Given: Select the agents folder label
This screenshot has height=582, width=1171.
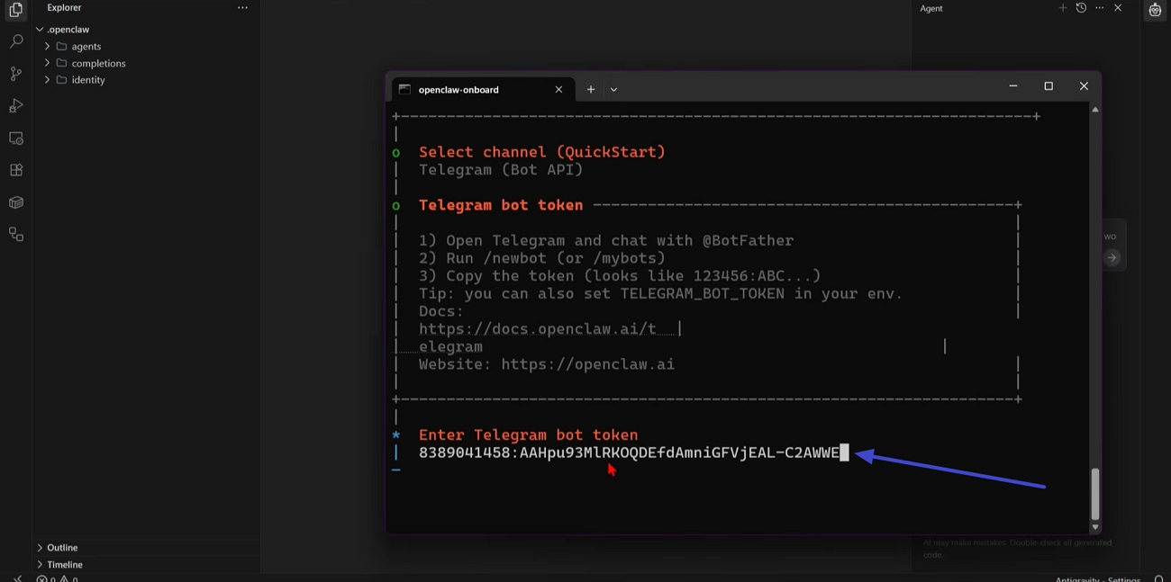Looking at the screenshot, I should [x=86, y=47].
